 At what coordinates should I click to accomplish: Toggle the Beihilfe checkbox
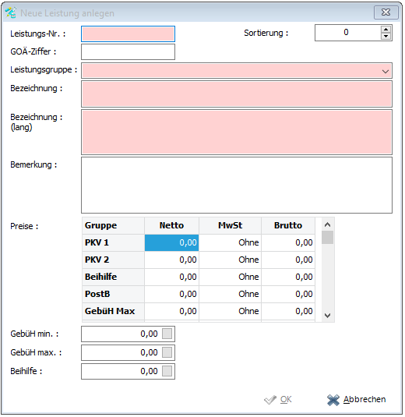[x=167, y=372]
